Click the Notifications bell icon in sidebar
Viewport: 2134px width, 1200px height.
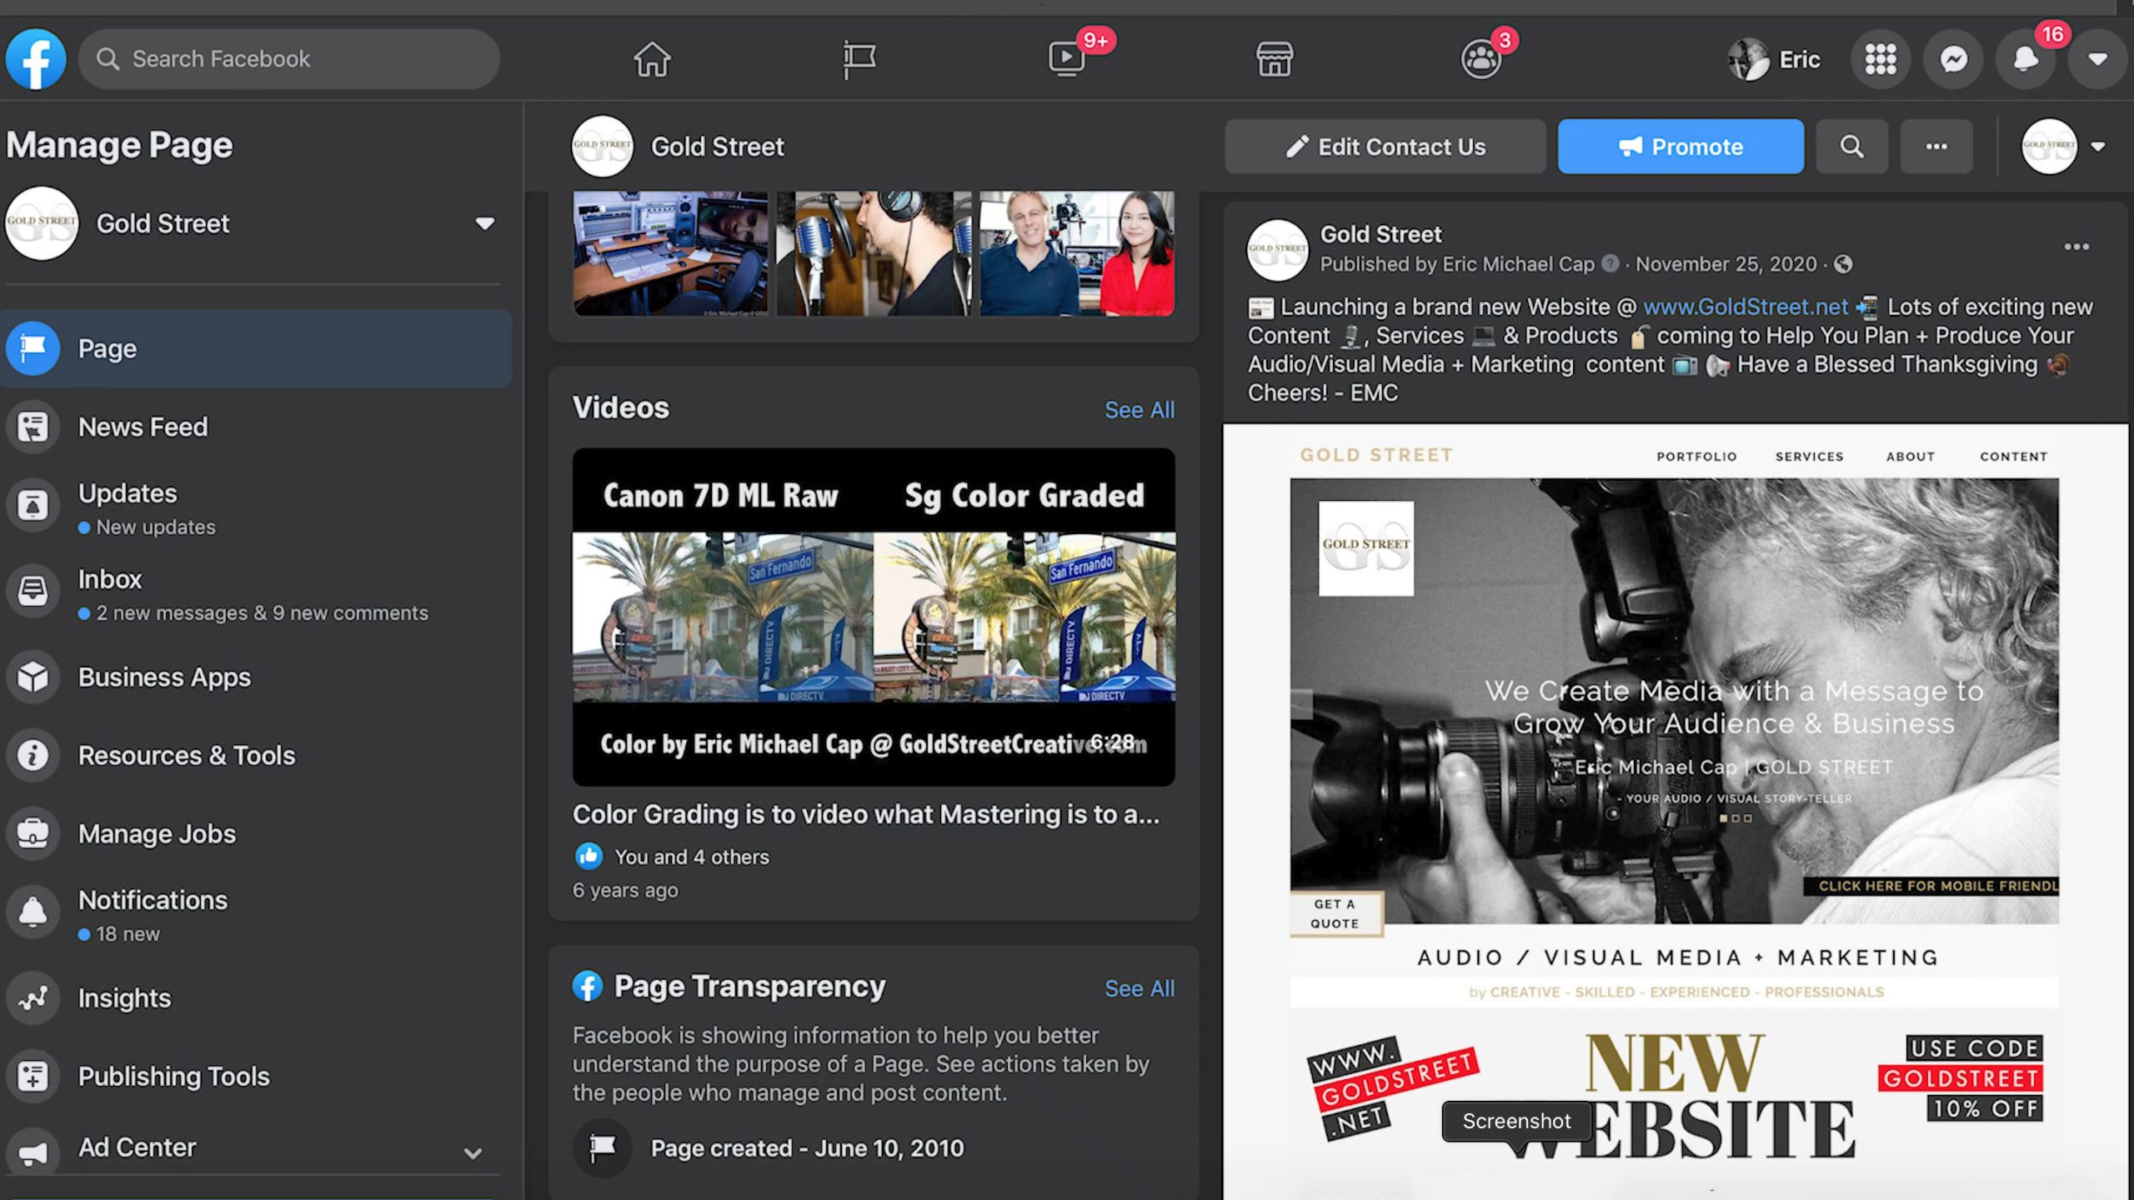(33, 912)
